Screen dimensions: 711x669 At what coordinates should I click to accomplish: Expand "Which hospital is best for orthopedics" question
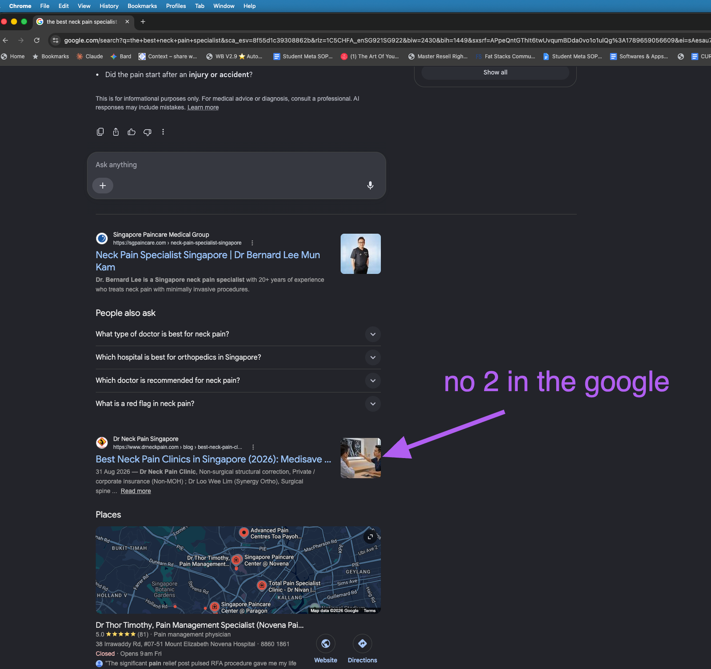coord(238,357)
